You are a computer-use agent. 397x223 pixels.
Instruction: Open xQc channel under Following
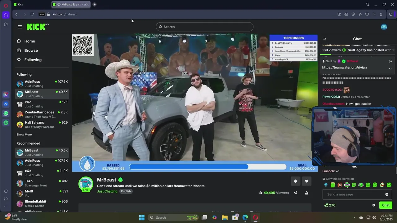[42, 104]
